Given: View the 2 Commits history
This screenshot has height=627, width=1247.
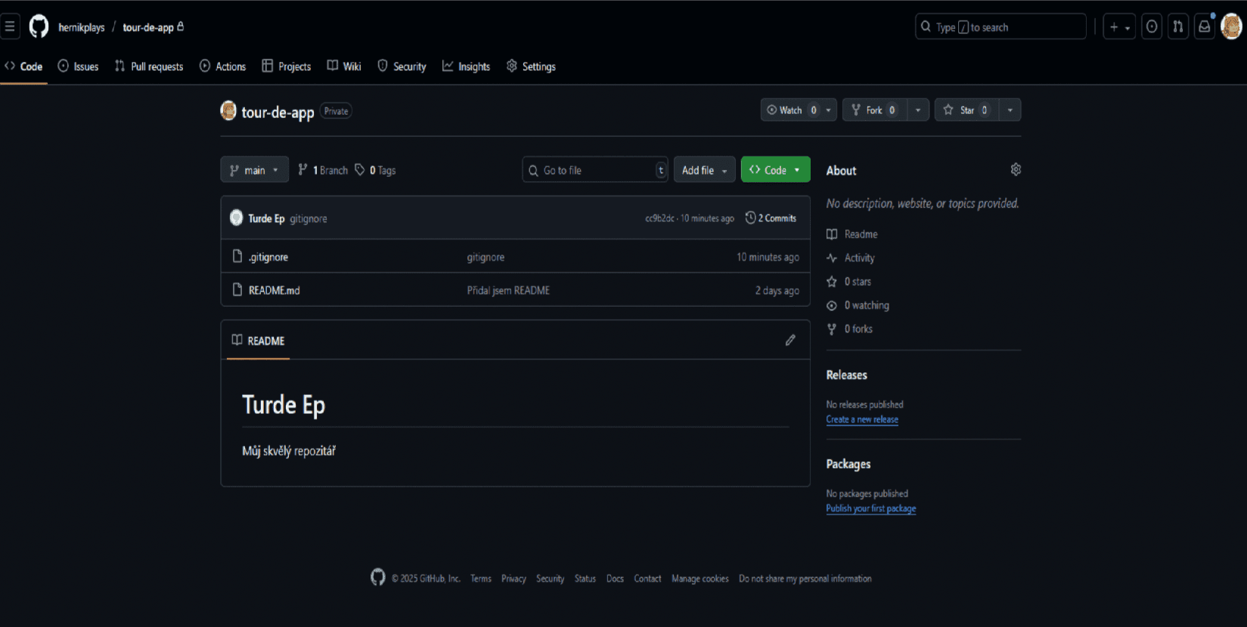Looking at the screenshot, I should (x=771, y=218).
